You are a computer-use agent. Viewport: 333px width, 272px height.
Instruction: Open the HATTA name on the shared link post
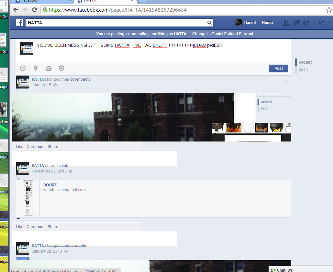point(38,166)
